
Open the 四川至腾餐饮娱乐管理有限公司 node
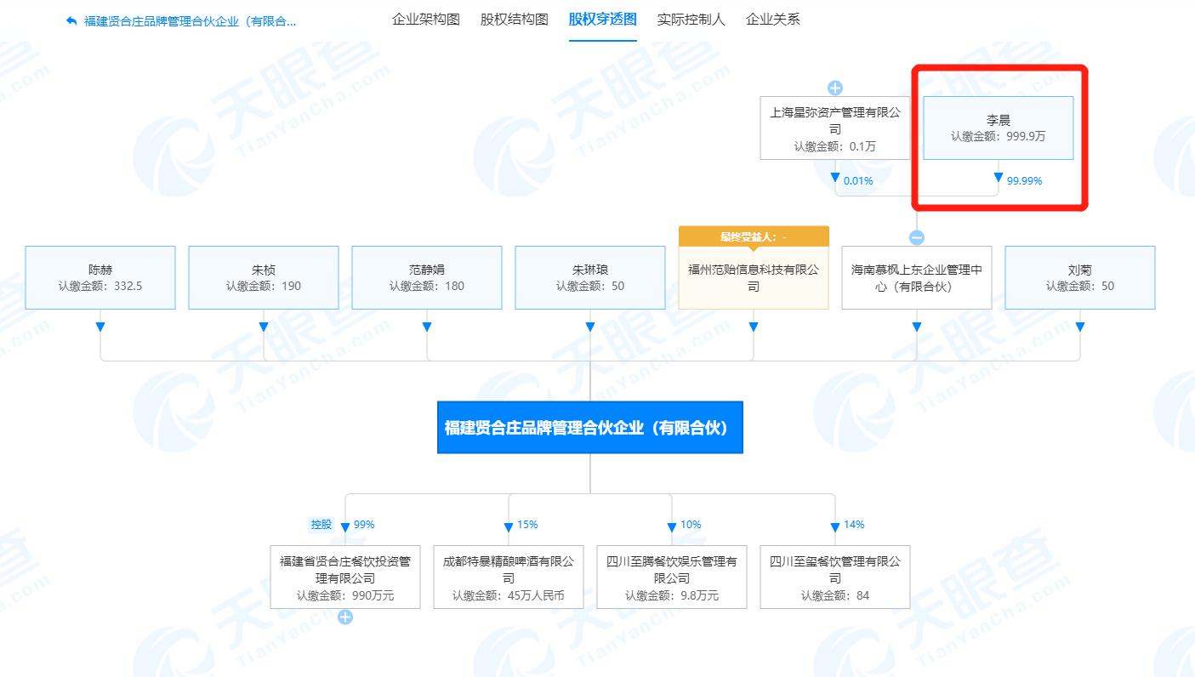672,577
